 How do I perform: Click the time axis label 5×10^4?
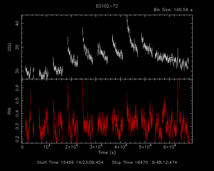[145, 147]
